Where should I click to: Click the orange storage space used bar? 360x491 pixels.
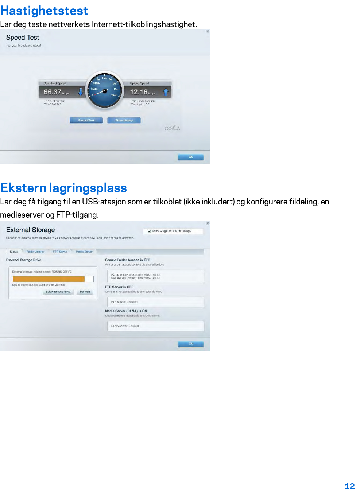(49, 279)
